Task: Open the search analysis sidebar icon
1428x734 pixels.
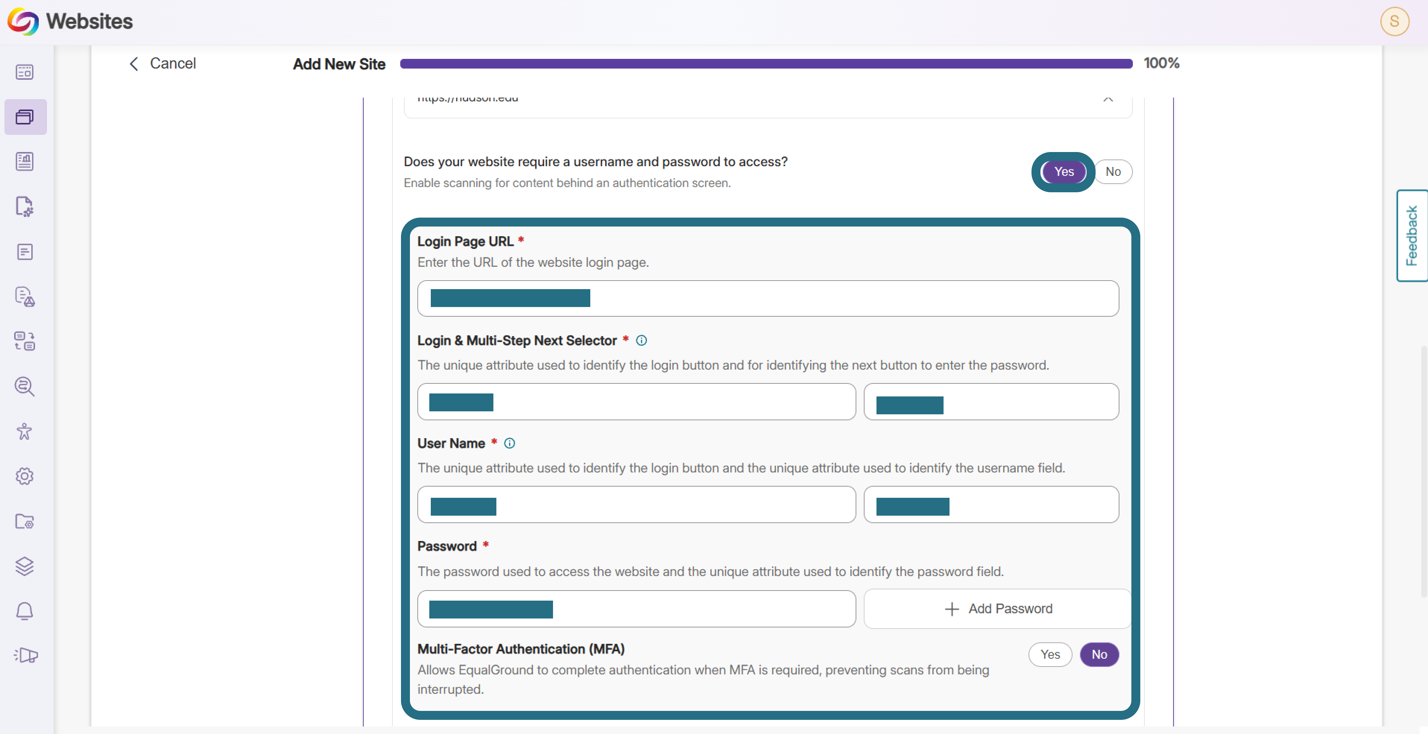Action: [24, 386]
